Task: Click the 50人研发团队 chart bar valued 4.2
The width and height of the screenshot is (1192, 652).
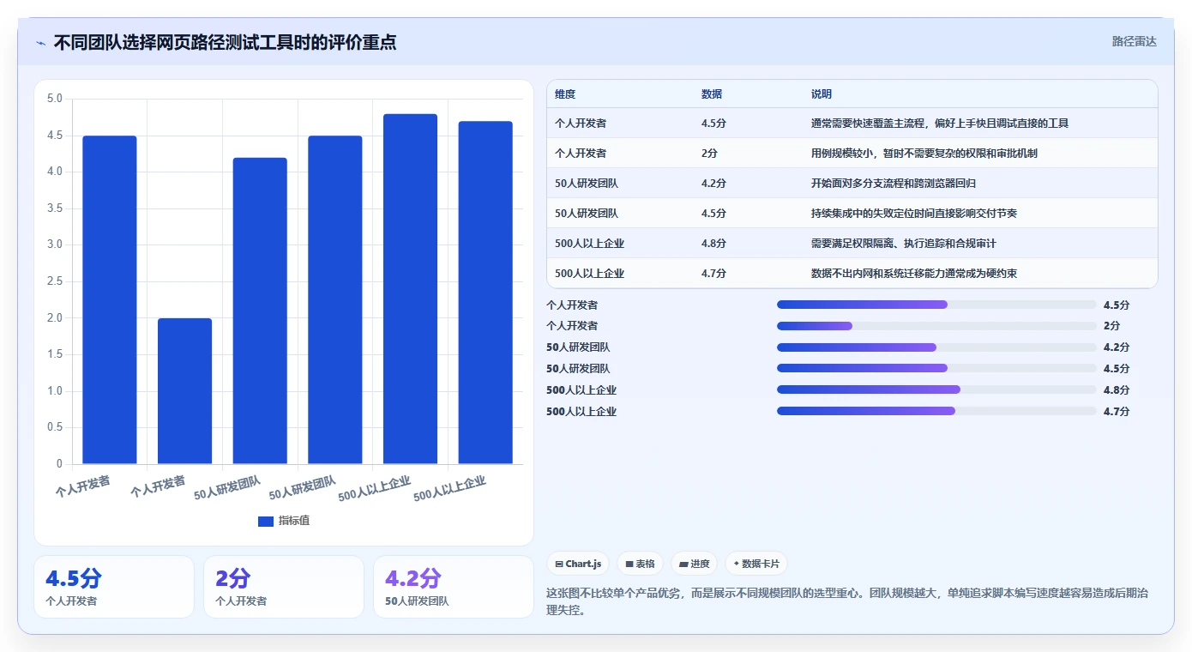Action: (x=260, y=311)
